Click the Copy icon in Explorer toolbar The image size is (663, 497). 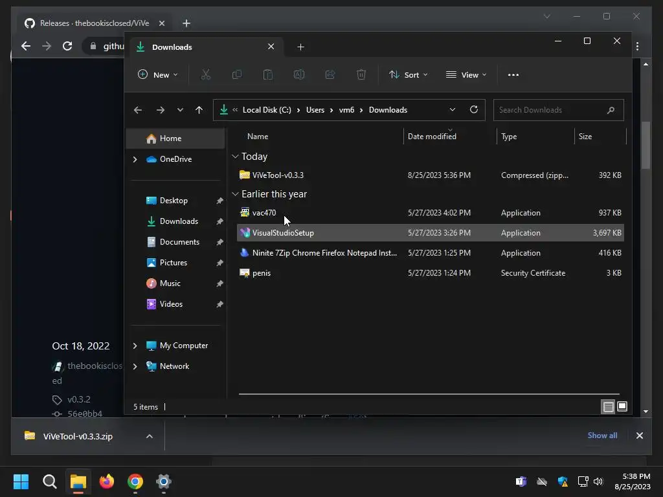237,75
